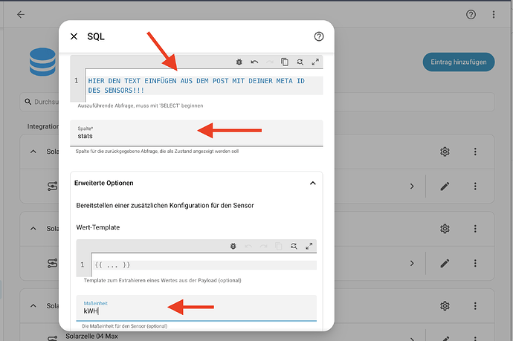Click the bug icon in query editor toolbar

pyautogui.click(x=239, y=62)
